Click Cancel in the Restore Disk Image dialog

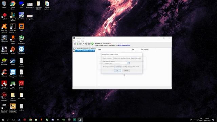[126, 70]
